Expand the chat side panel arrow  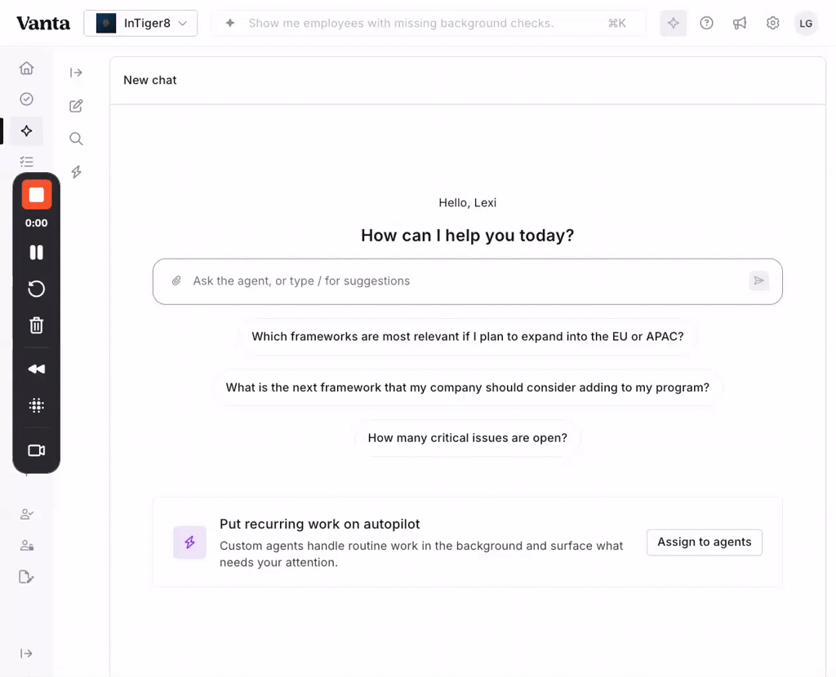(76, 73)
